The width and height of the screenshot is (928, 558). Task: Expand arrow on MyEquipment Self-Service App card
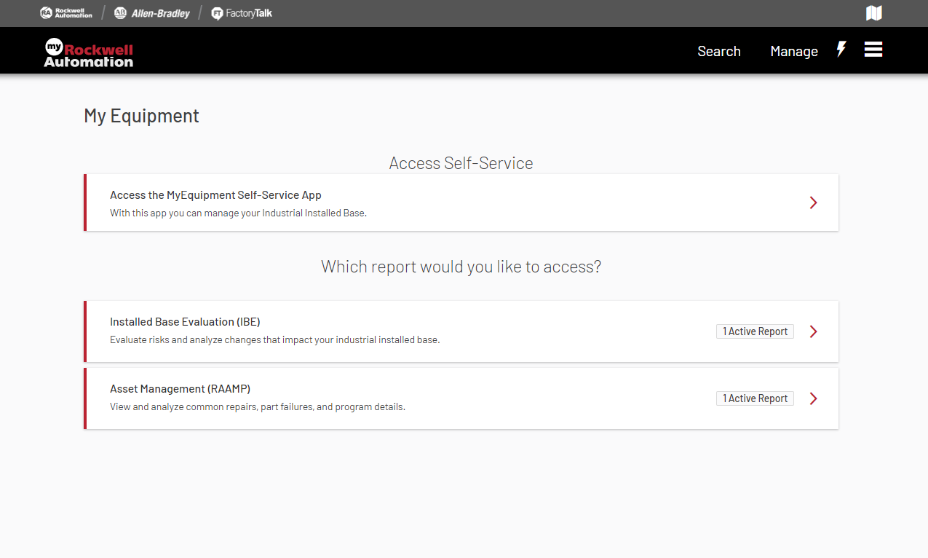tap(814, 203)
